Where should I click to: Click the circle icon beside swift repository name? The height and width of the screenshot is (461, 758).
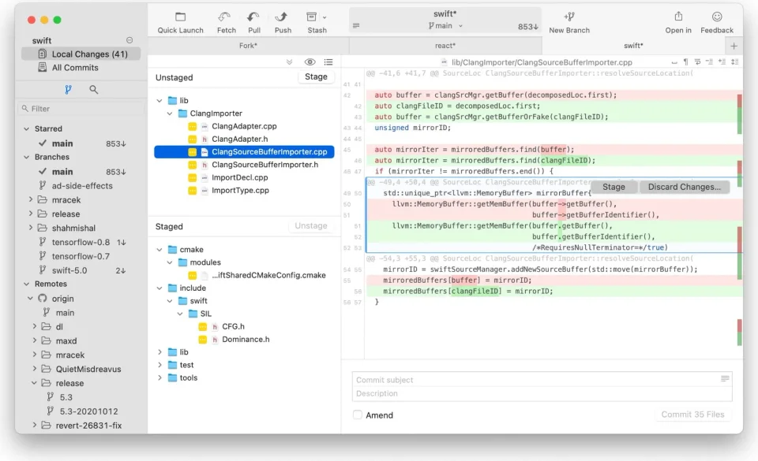point(129,40)
